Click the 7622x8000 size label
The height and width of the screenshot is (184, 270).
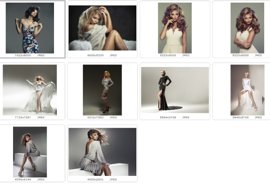23,55
